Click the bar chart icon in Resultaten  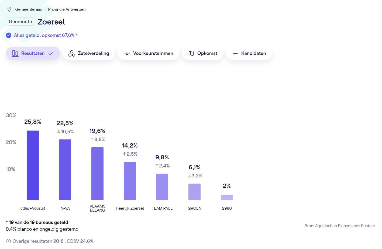point(15,53)
